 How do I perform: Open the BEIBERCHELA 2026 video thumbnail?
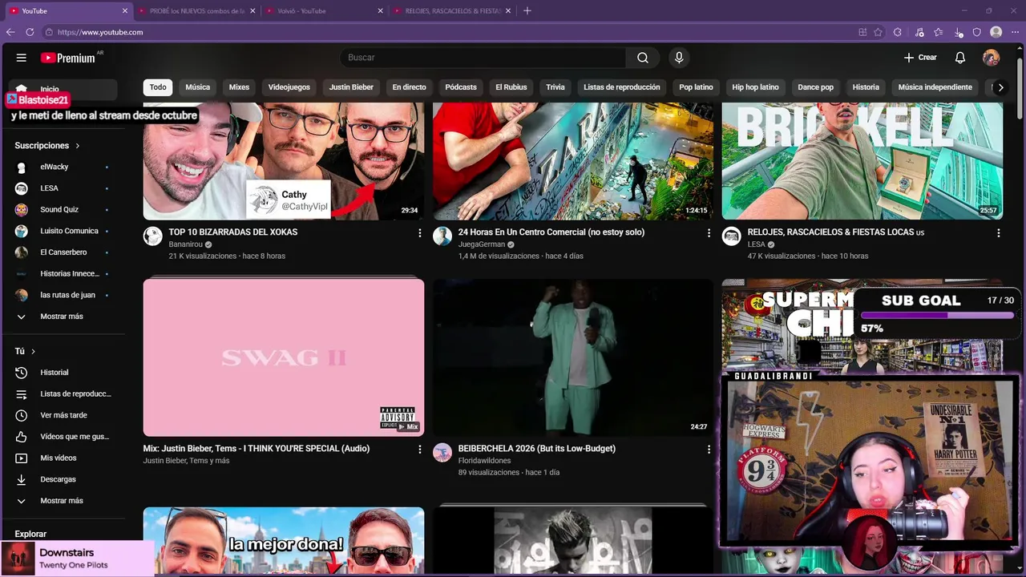click(x=573, y=357)
